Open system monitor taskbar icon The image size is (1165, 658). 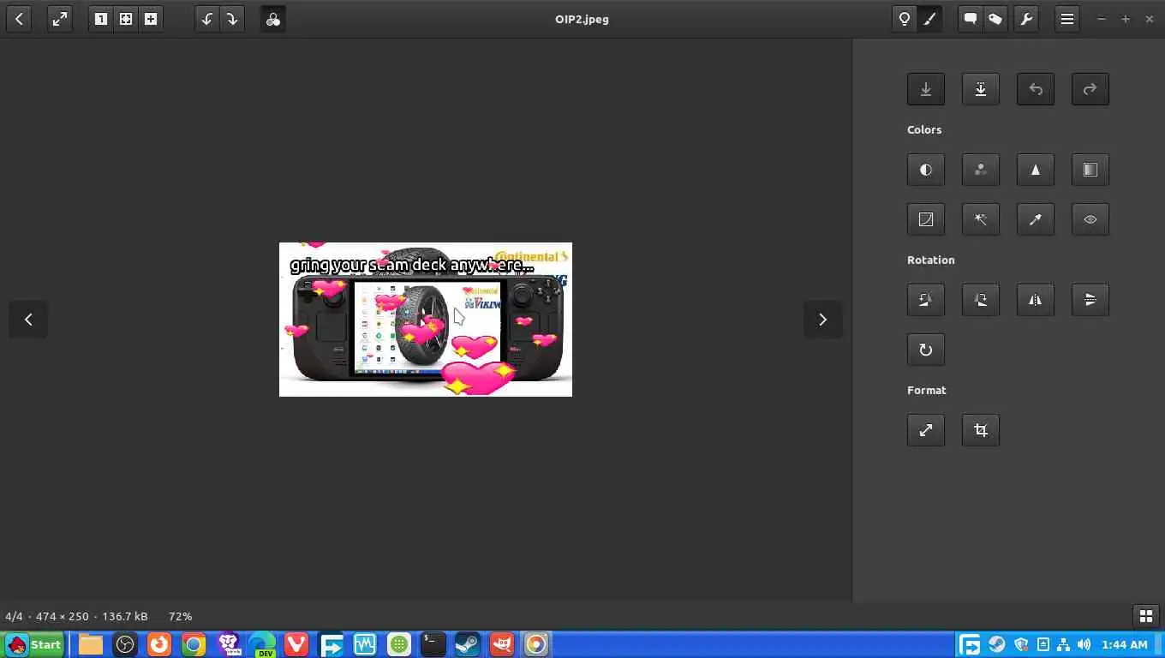[x=365, y=644]
